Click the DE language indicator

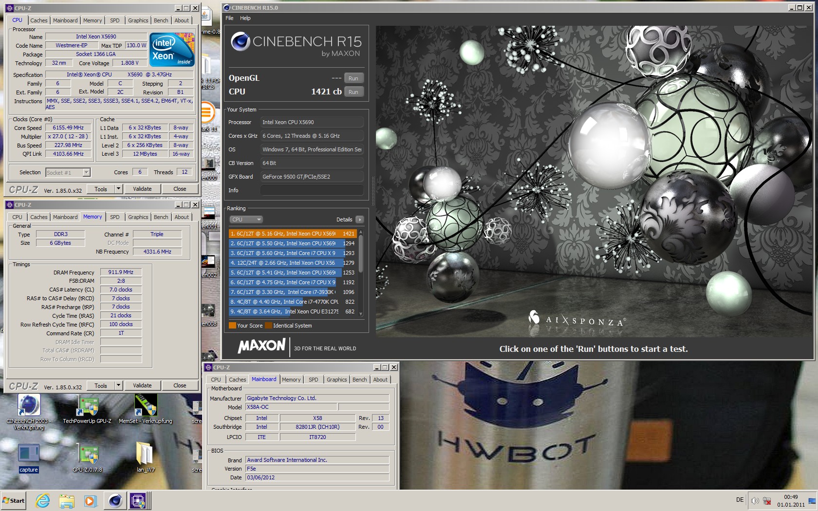[740, 500]
